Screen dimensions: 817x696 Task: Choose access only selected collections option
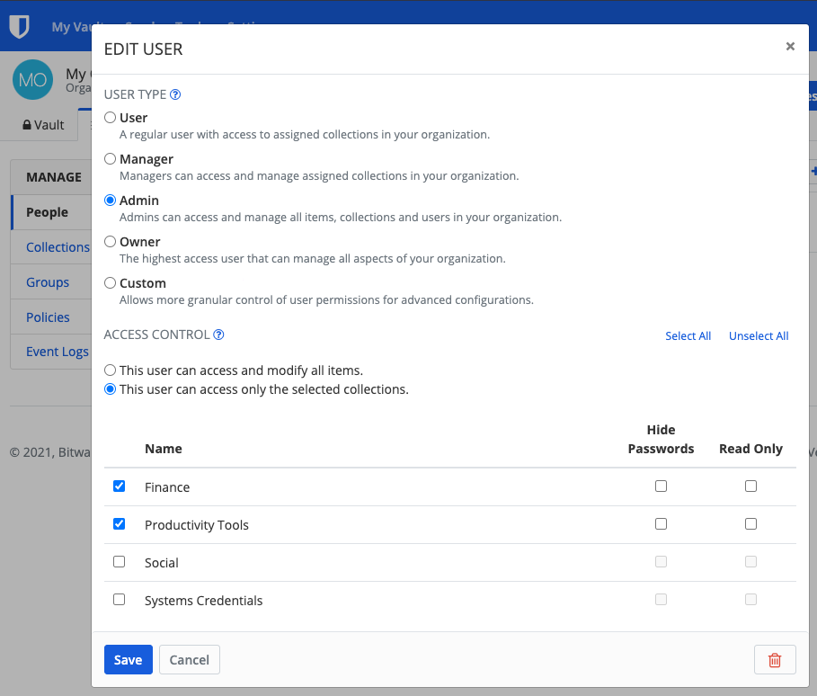[x=110, y=389]
